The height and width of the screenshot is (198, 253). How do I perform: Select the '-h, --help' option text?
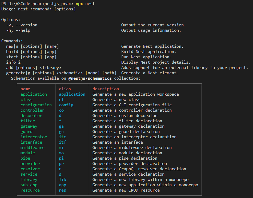pos(18,30)
